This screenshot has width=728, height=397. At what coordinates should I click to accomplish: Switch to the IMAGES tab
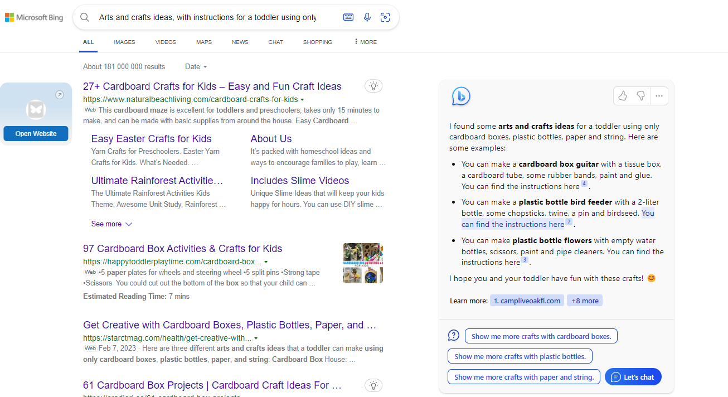click(124, 42)
